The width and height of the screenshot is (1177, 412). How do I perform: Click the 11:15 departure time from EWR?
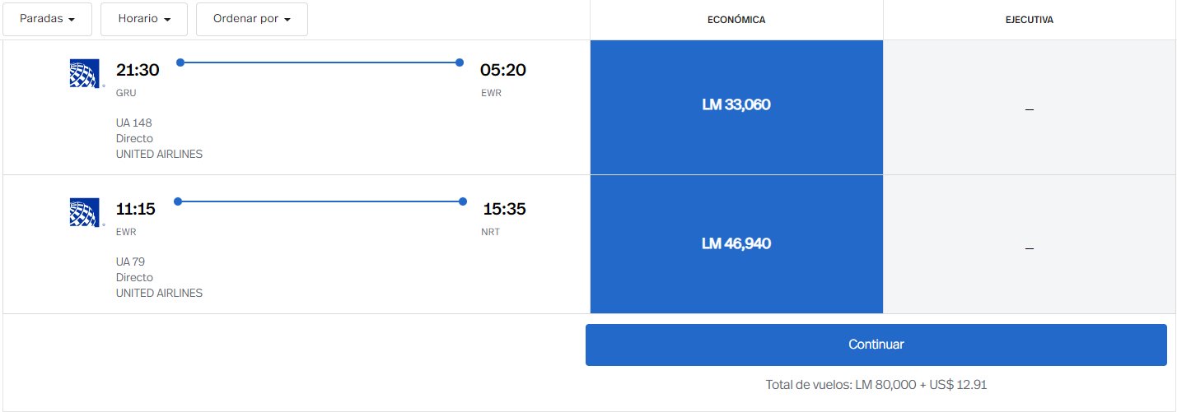136,209
